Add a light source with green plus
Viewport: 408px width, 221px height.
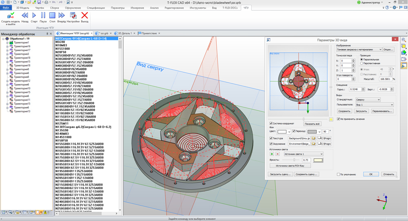coord(271,154)
